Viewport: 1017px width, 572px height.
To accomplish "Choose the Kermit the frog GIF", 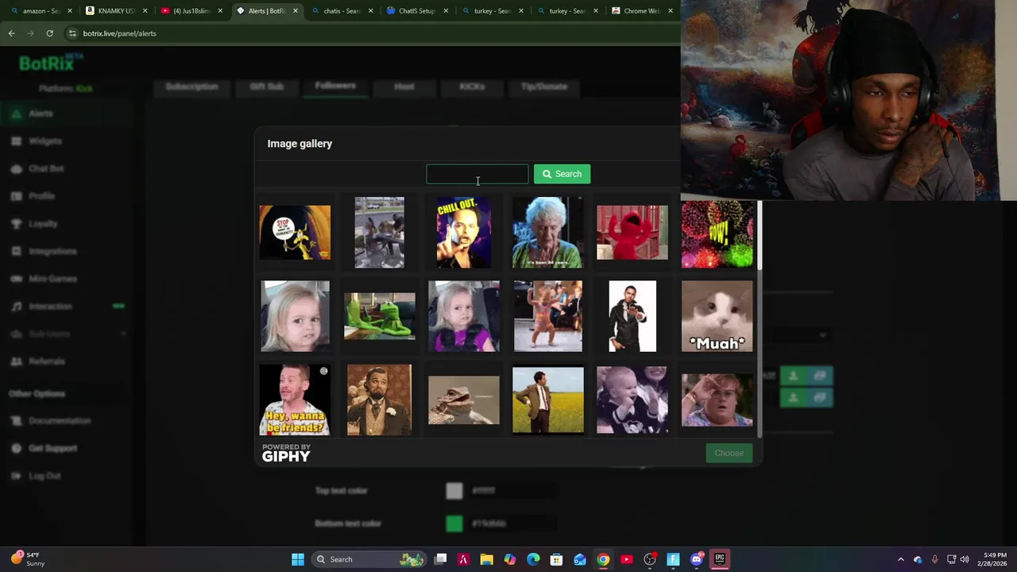I will (379, 316).
